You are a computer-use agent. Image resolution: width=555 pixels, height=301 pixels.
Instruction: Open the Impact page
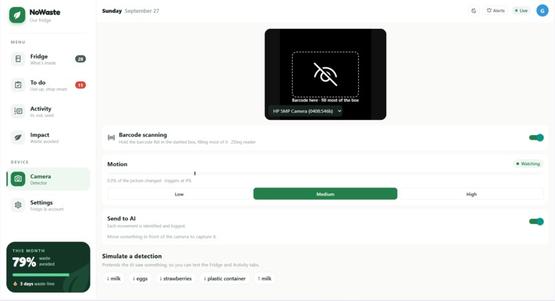point(48,137)
